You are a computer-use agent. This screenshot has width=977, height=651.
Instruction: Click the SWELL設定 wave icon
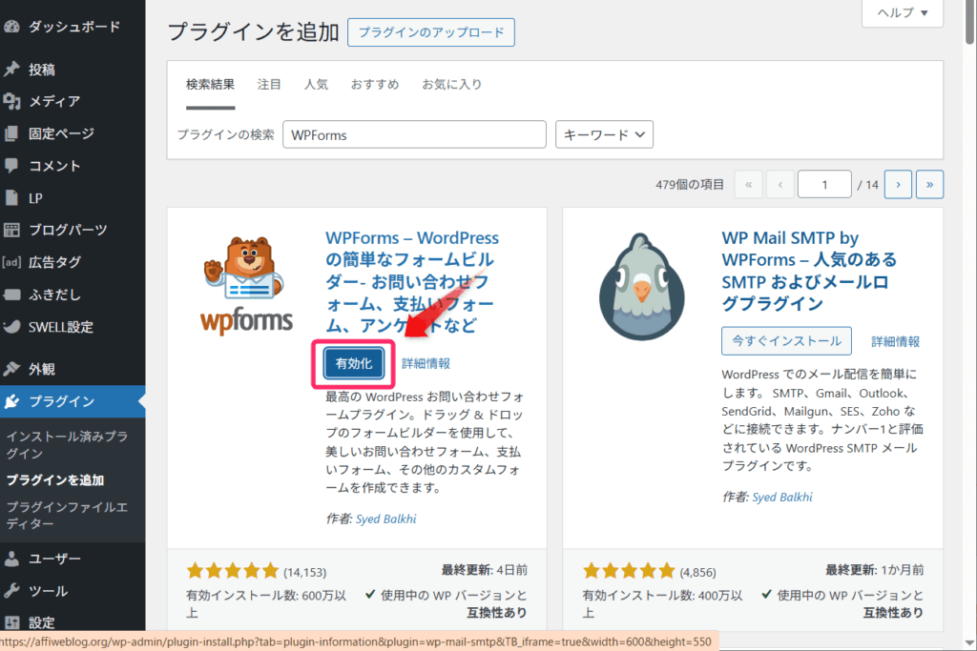[11, 327]
